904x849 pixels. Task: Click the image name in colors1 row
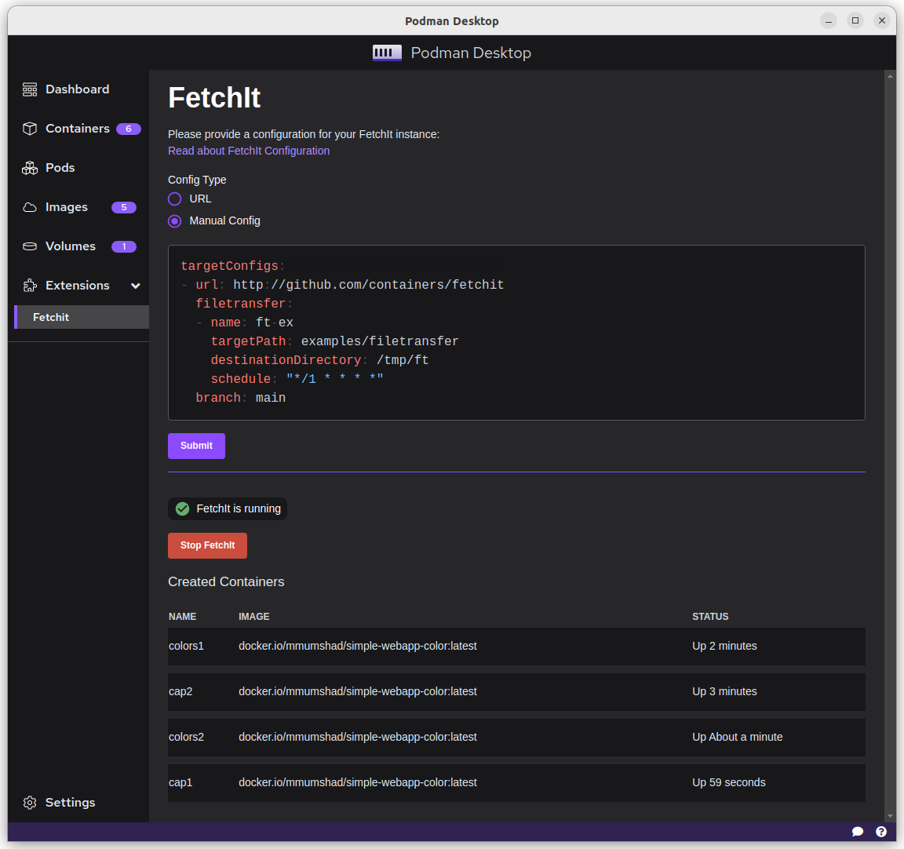pos(358,646)
